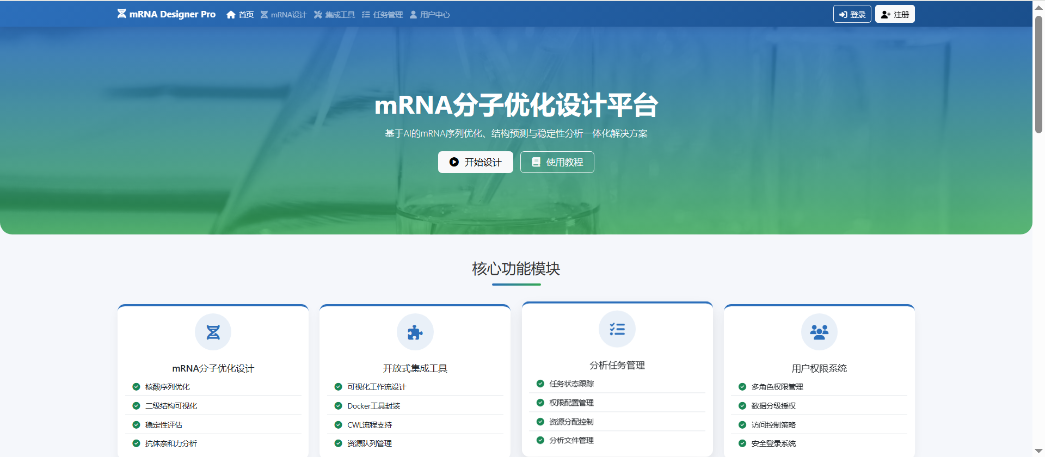
Task: Click the 核酸序列优化 list item text
Action: (x=168, y=387)
